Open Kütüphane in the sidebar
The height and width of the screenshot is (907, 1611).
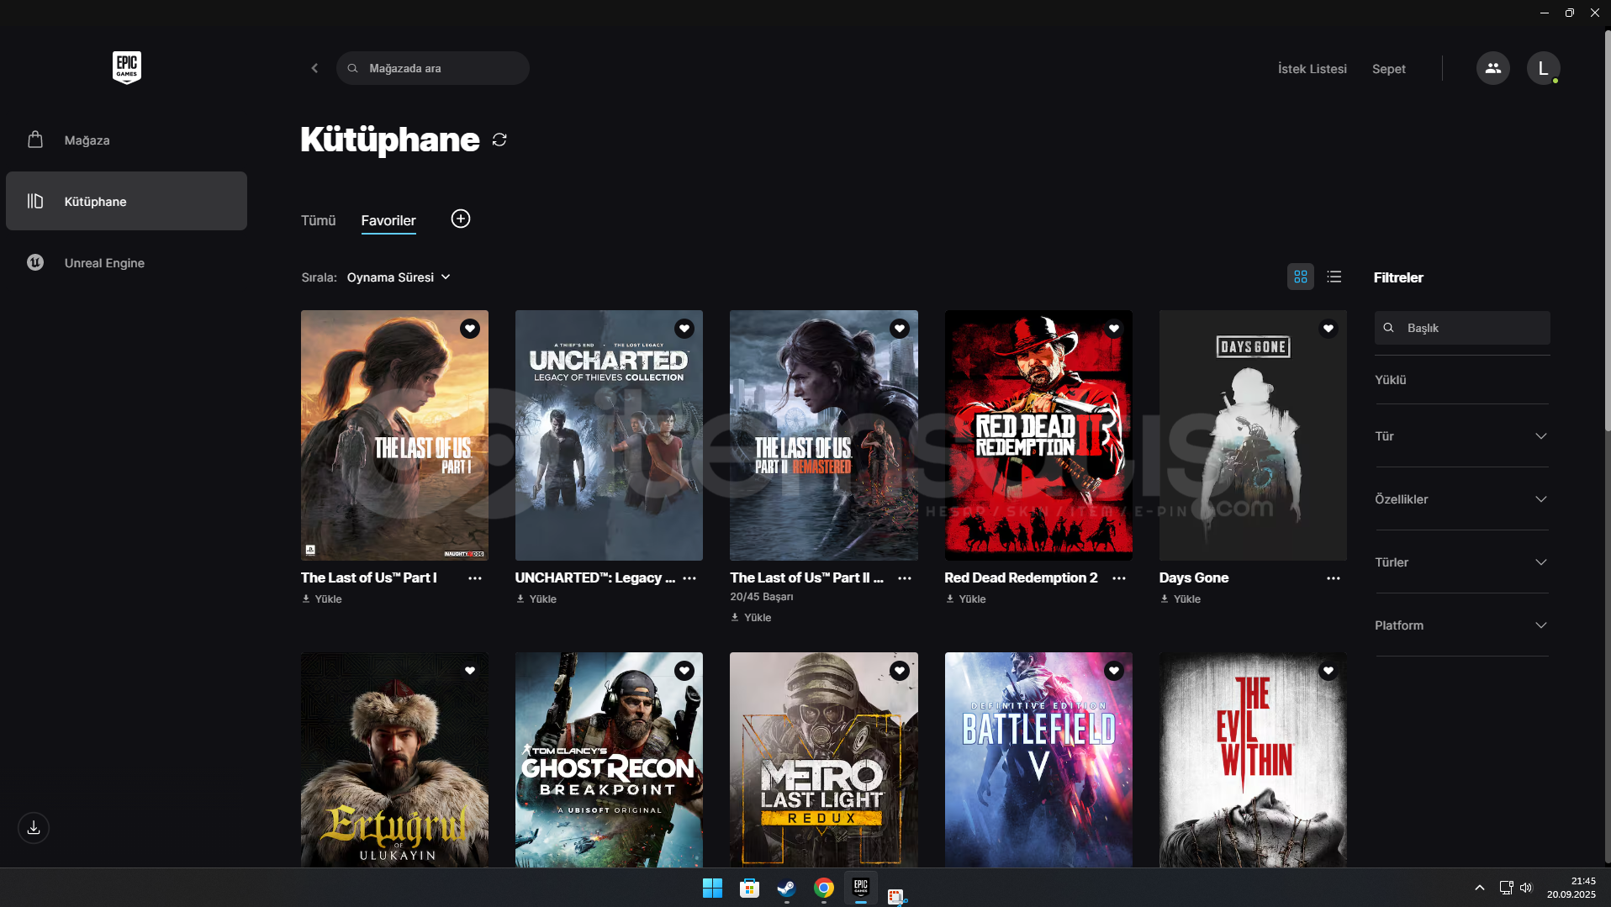[x=126, y=201]
